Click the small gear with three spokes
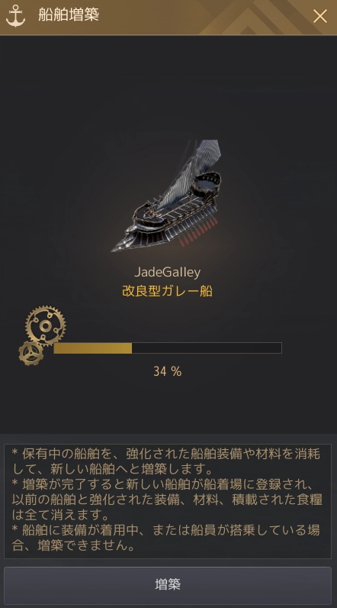 coord(31,353)
